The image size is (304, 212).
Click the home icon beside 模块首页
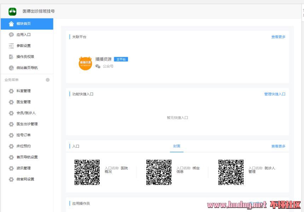pos(11,24)
